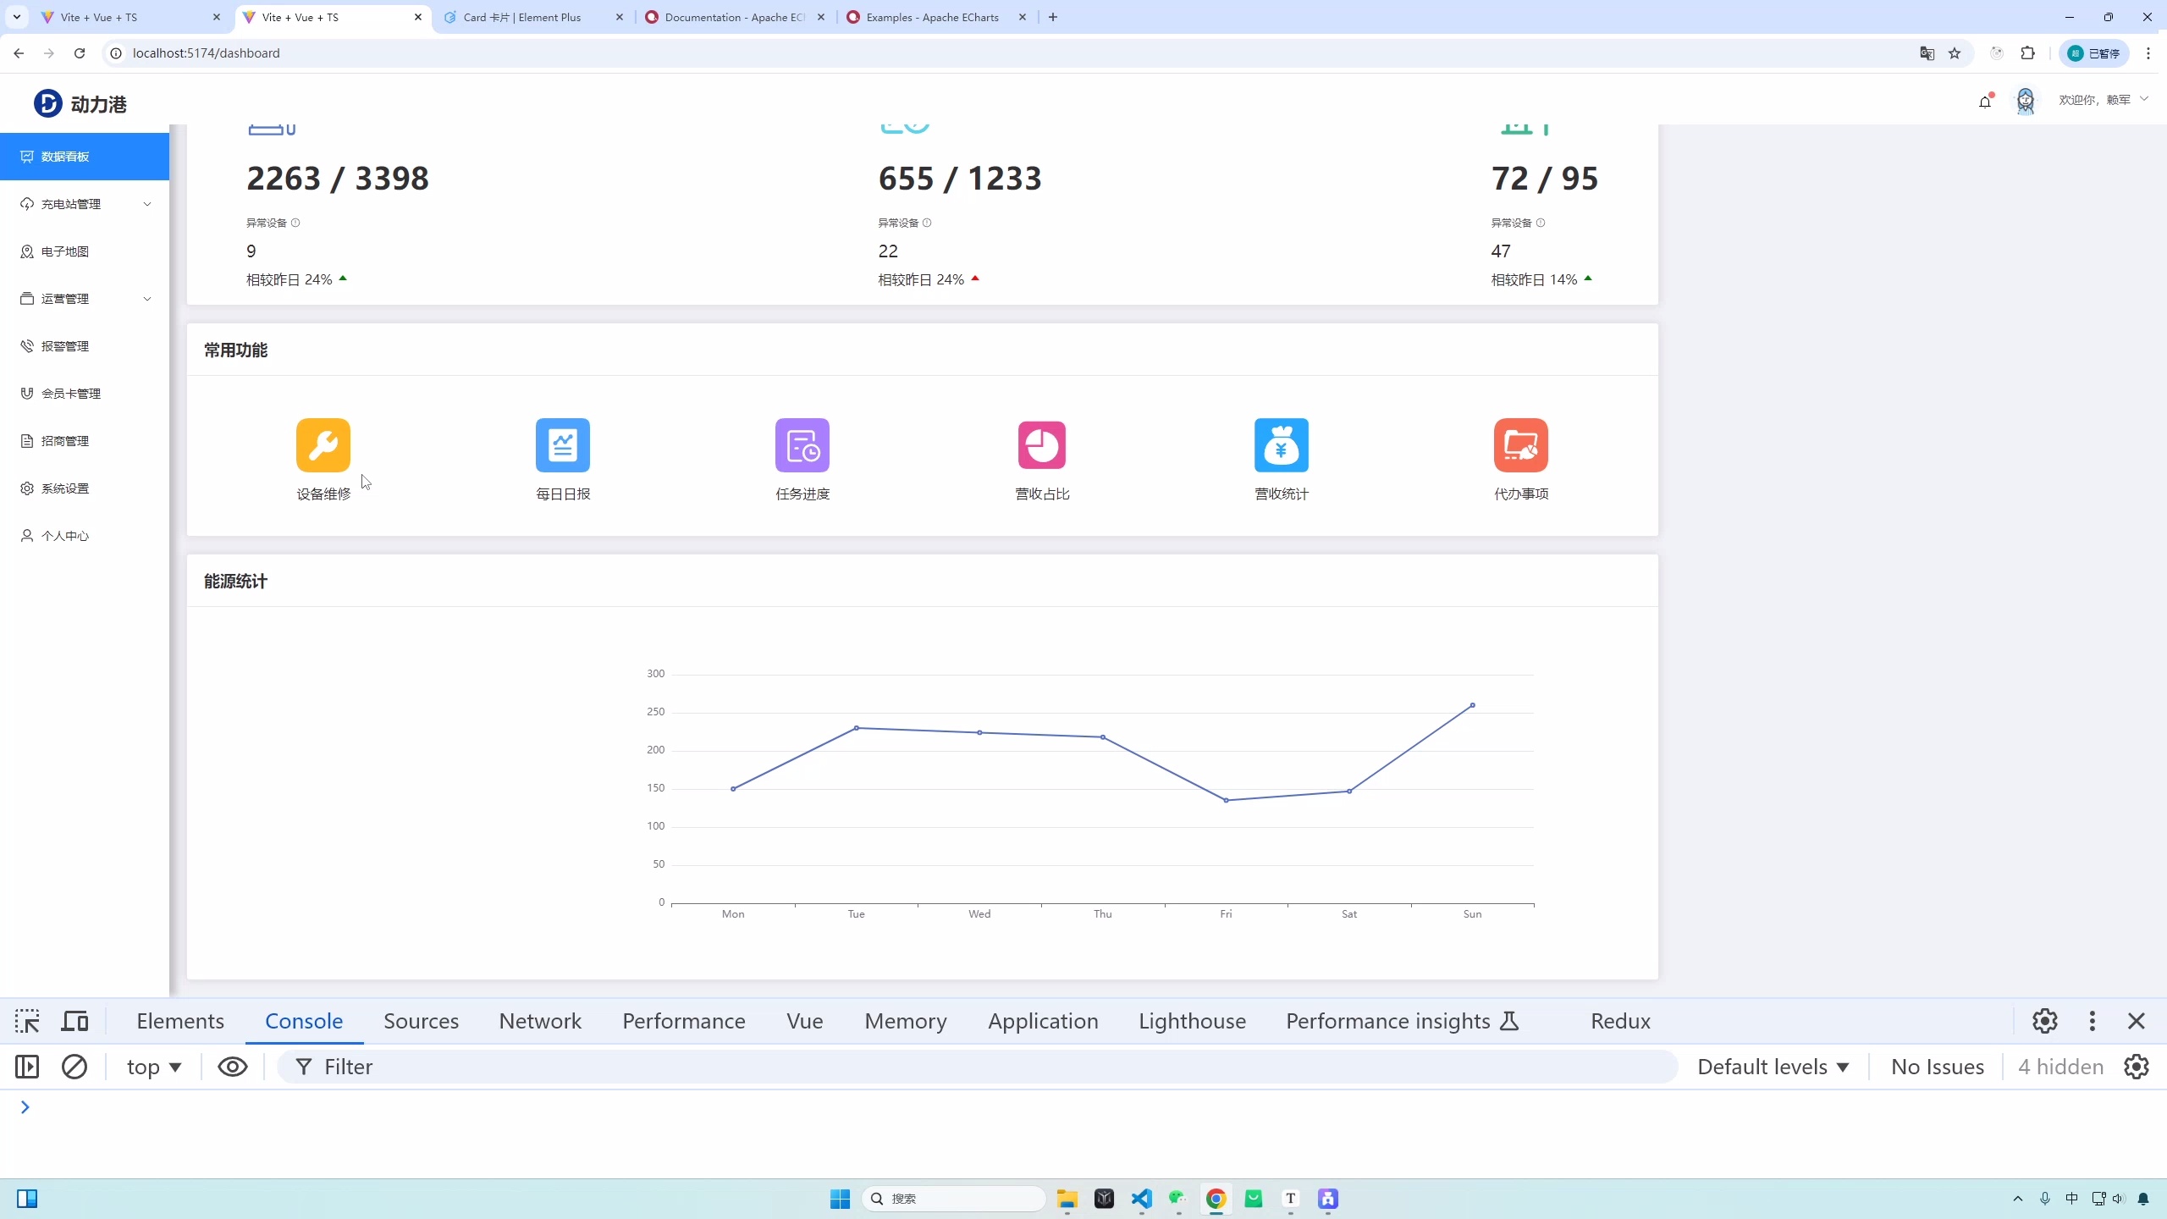
Task: Expand the 充电站管理 sidebar submenu
Action: click(x=85, y=204)
